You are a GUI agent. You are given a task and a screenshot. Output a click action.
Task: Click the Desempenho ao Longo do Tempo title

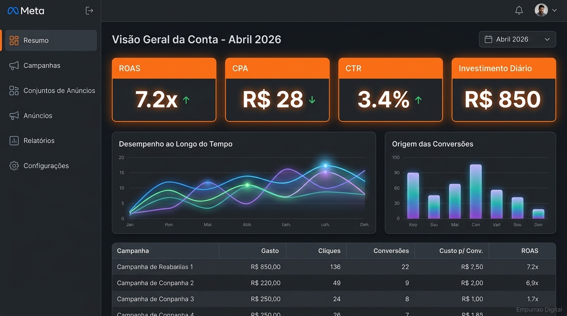[x=176, y=144]
